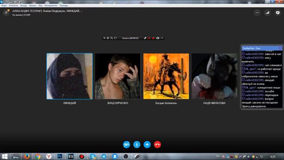This screenshot has height=160, width=284.
Task: Open OBS Studio from the taskbar
Action: point(126,156)
